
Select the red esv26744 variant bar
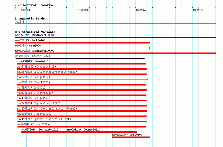tap(82, 127)
